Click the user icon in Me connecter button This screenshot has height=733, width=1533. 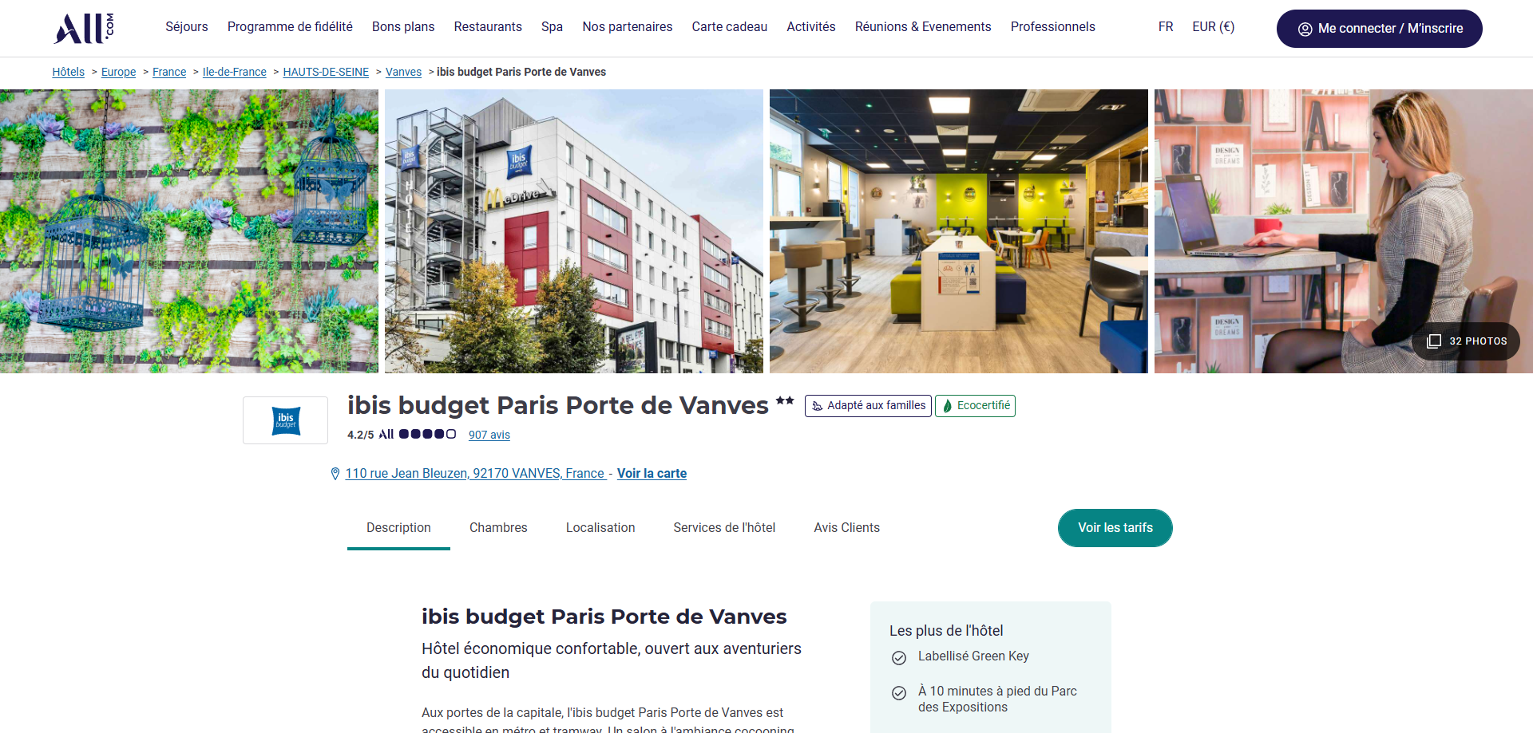coord(1305,29)
